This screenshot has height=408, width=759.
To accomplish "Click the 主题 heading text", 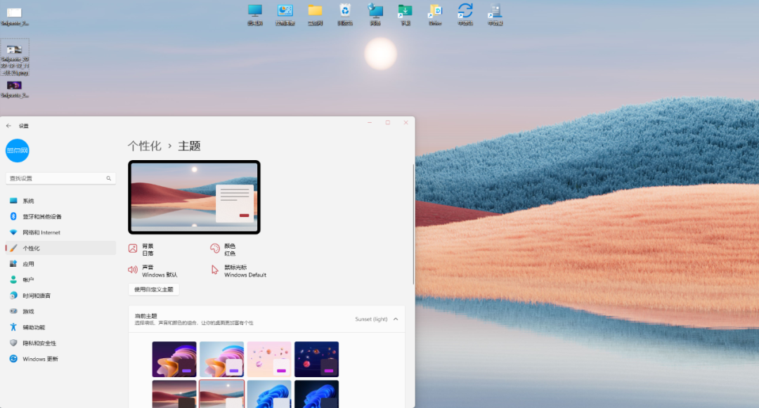I will tap(189, 145).
